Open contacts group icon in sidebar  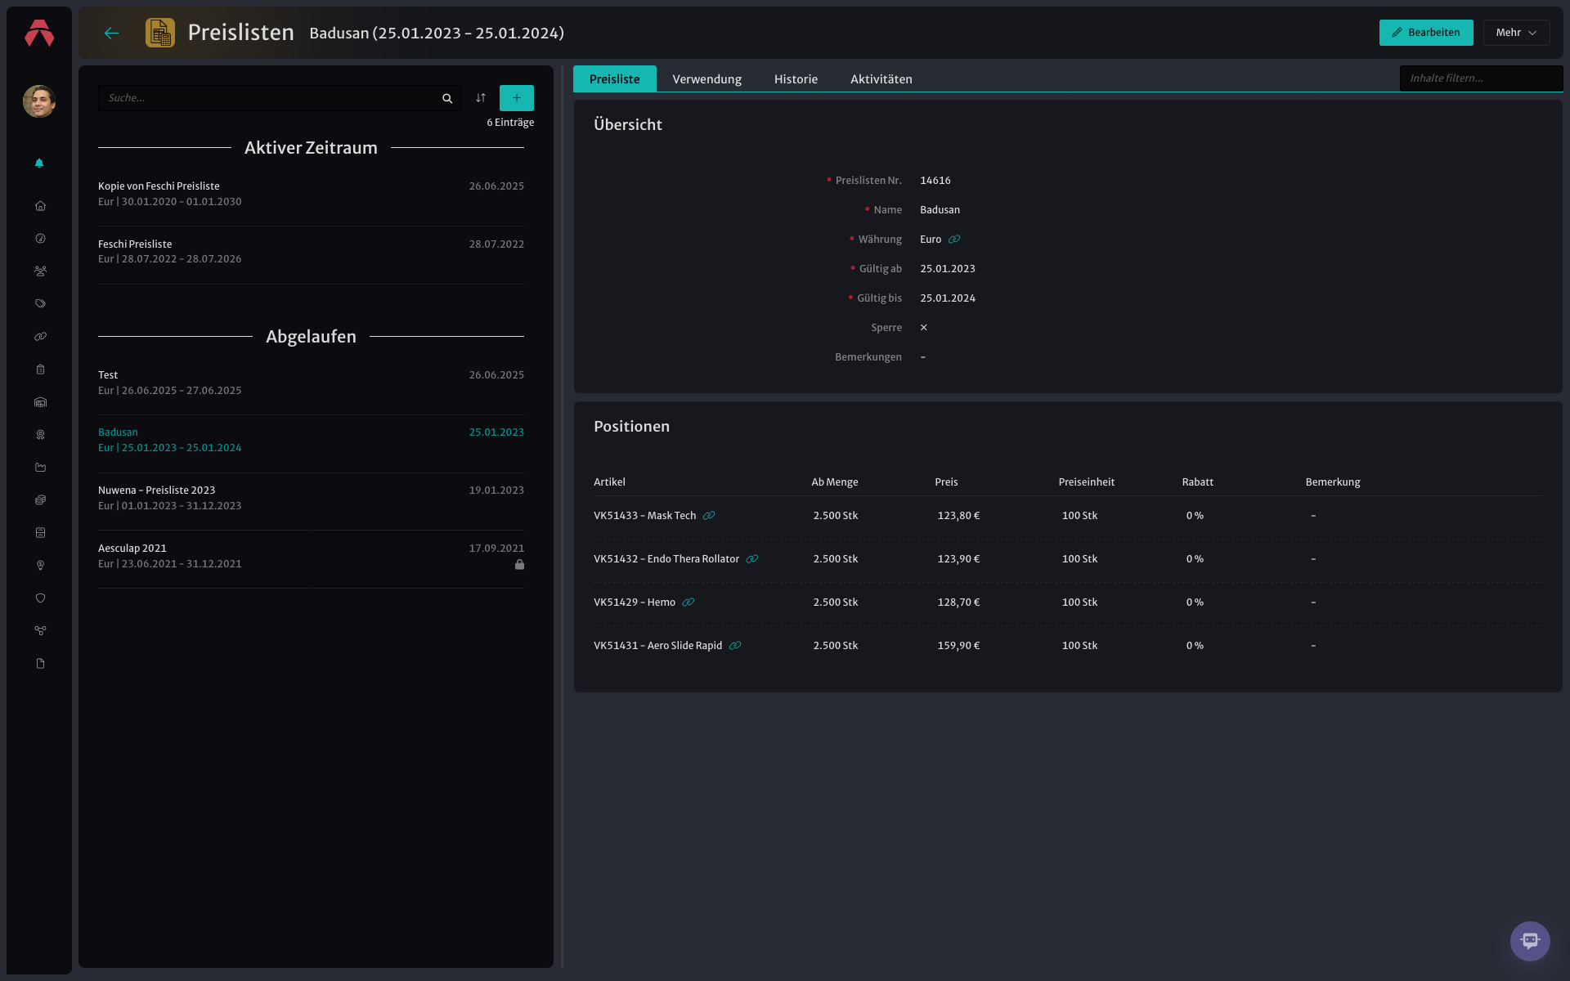pos(40,271)
